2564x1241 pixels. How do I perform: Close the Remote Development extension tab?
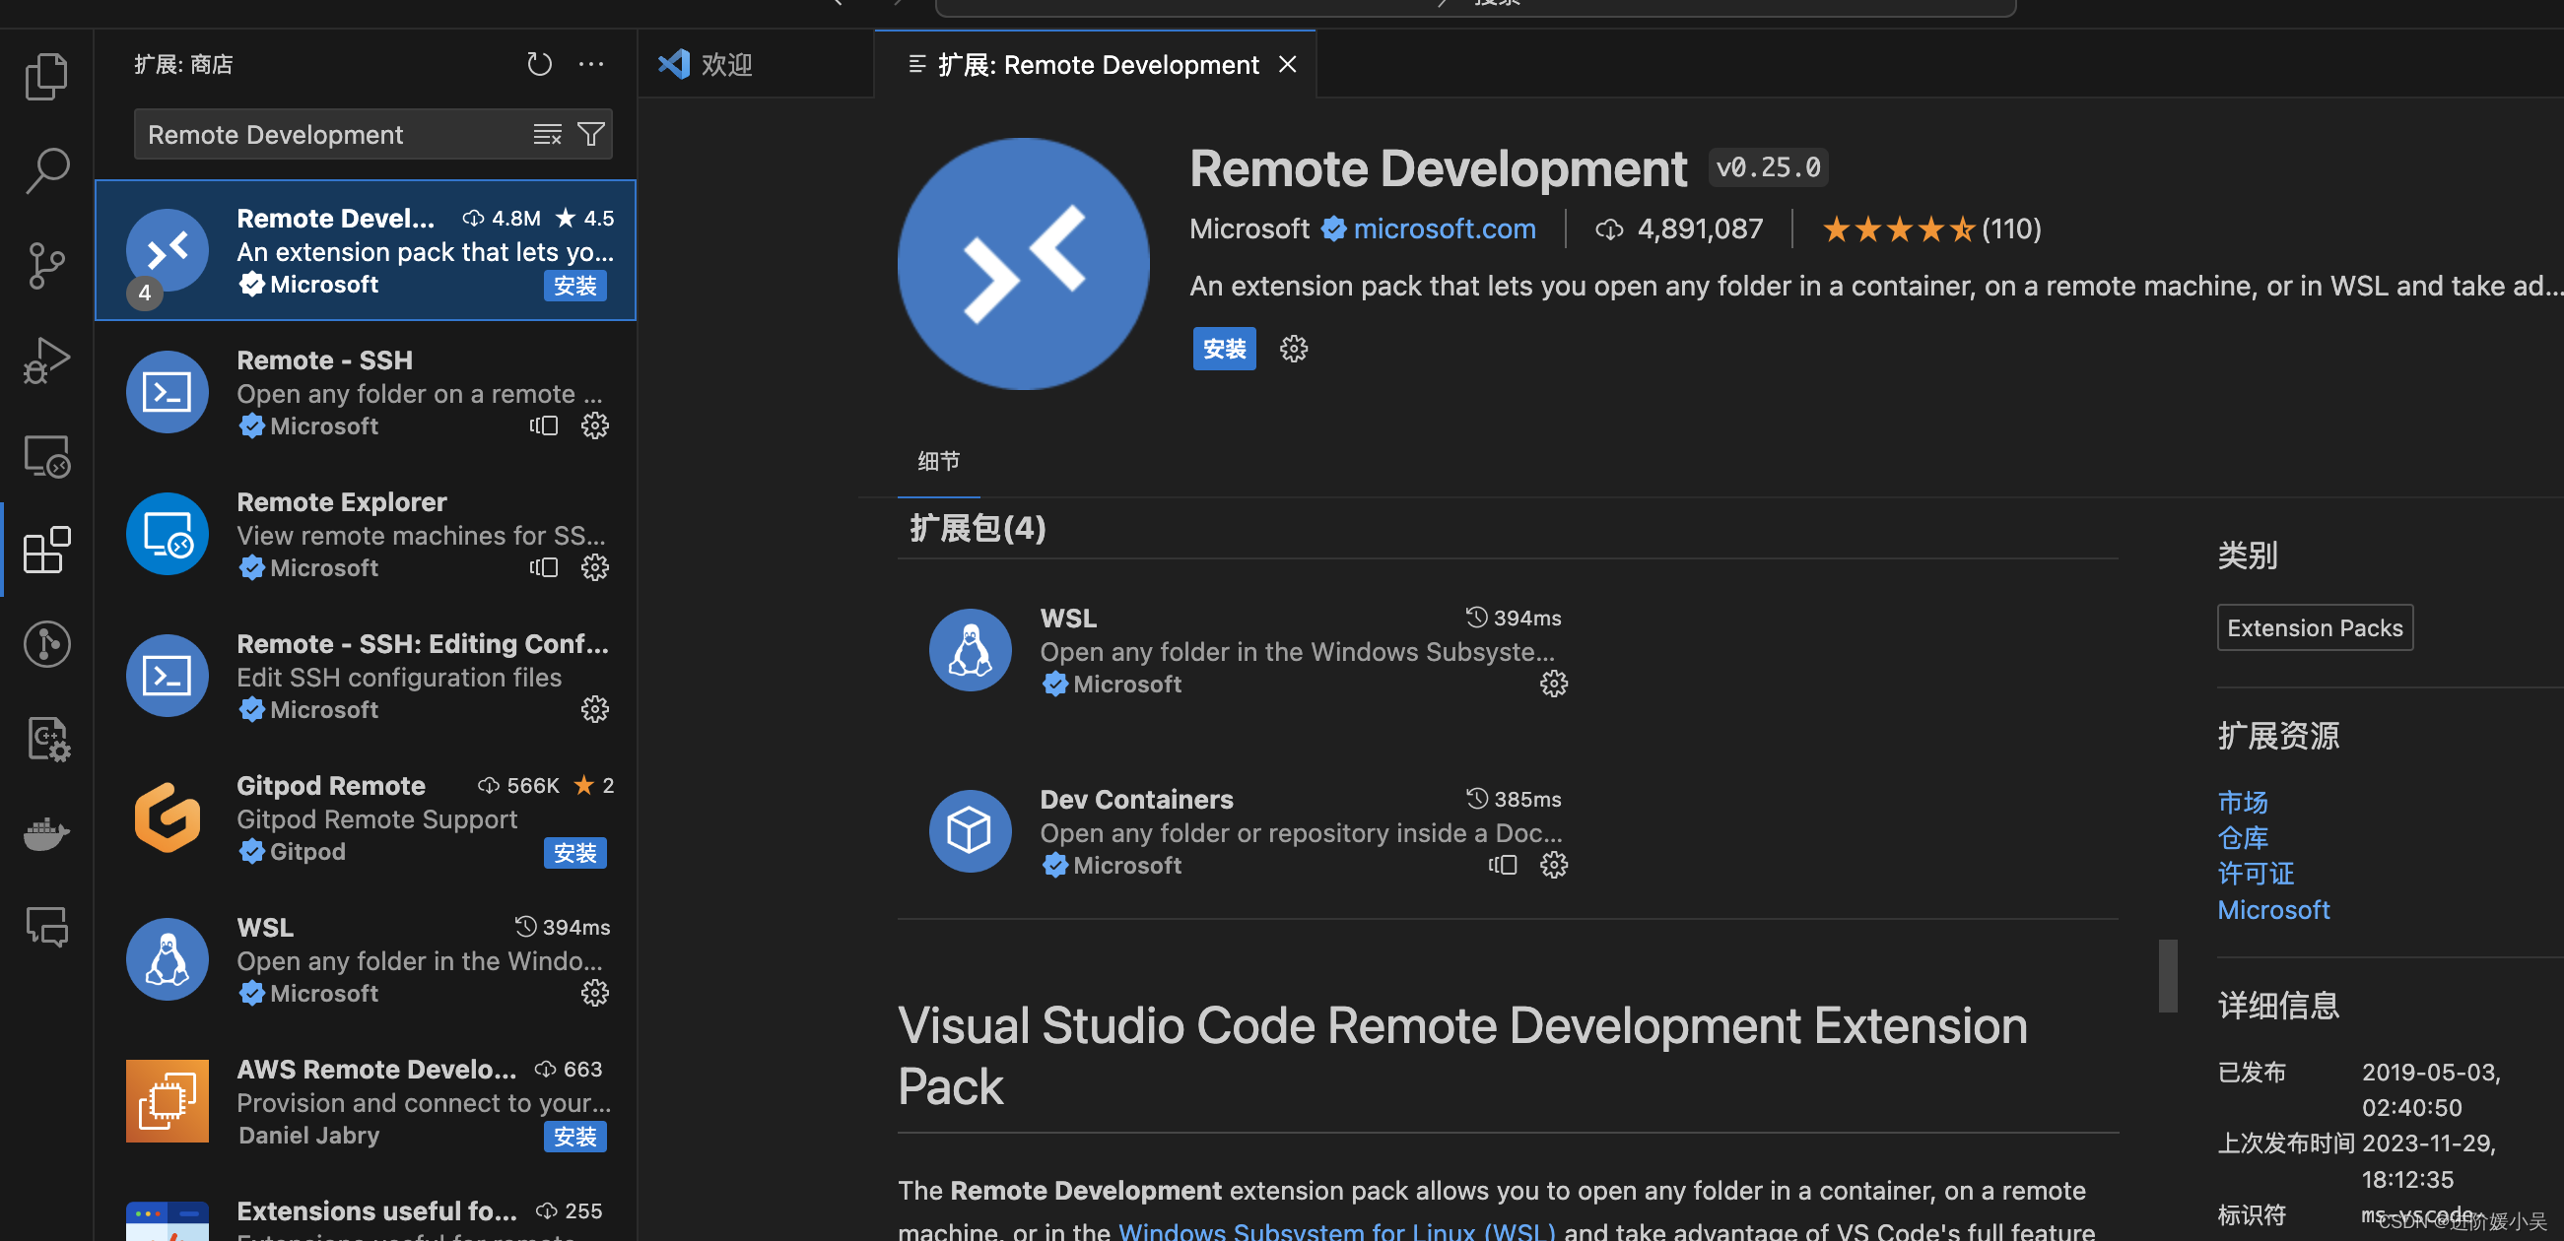(x=1288, y=65)
